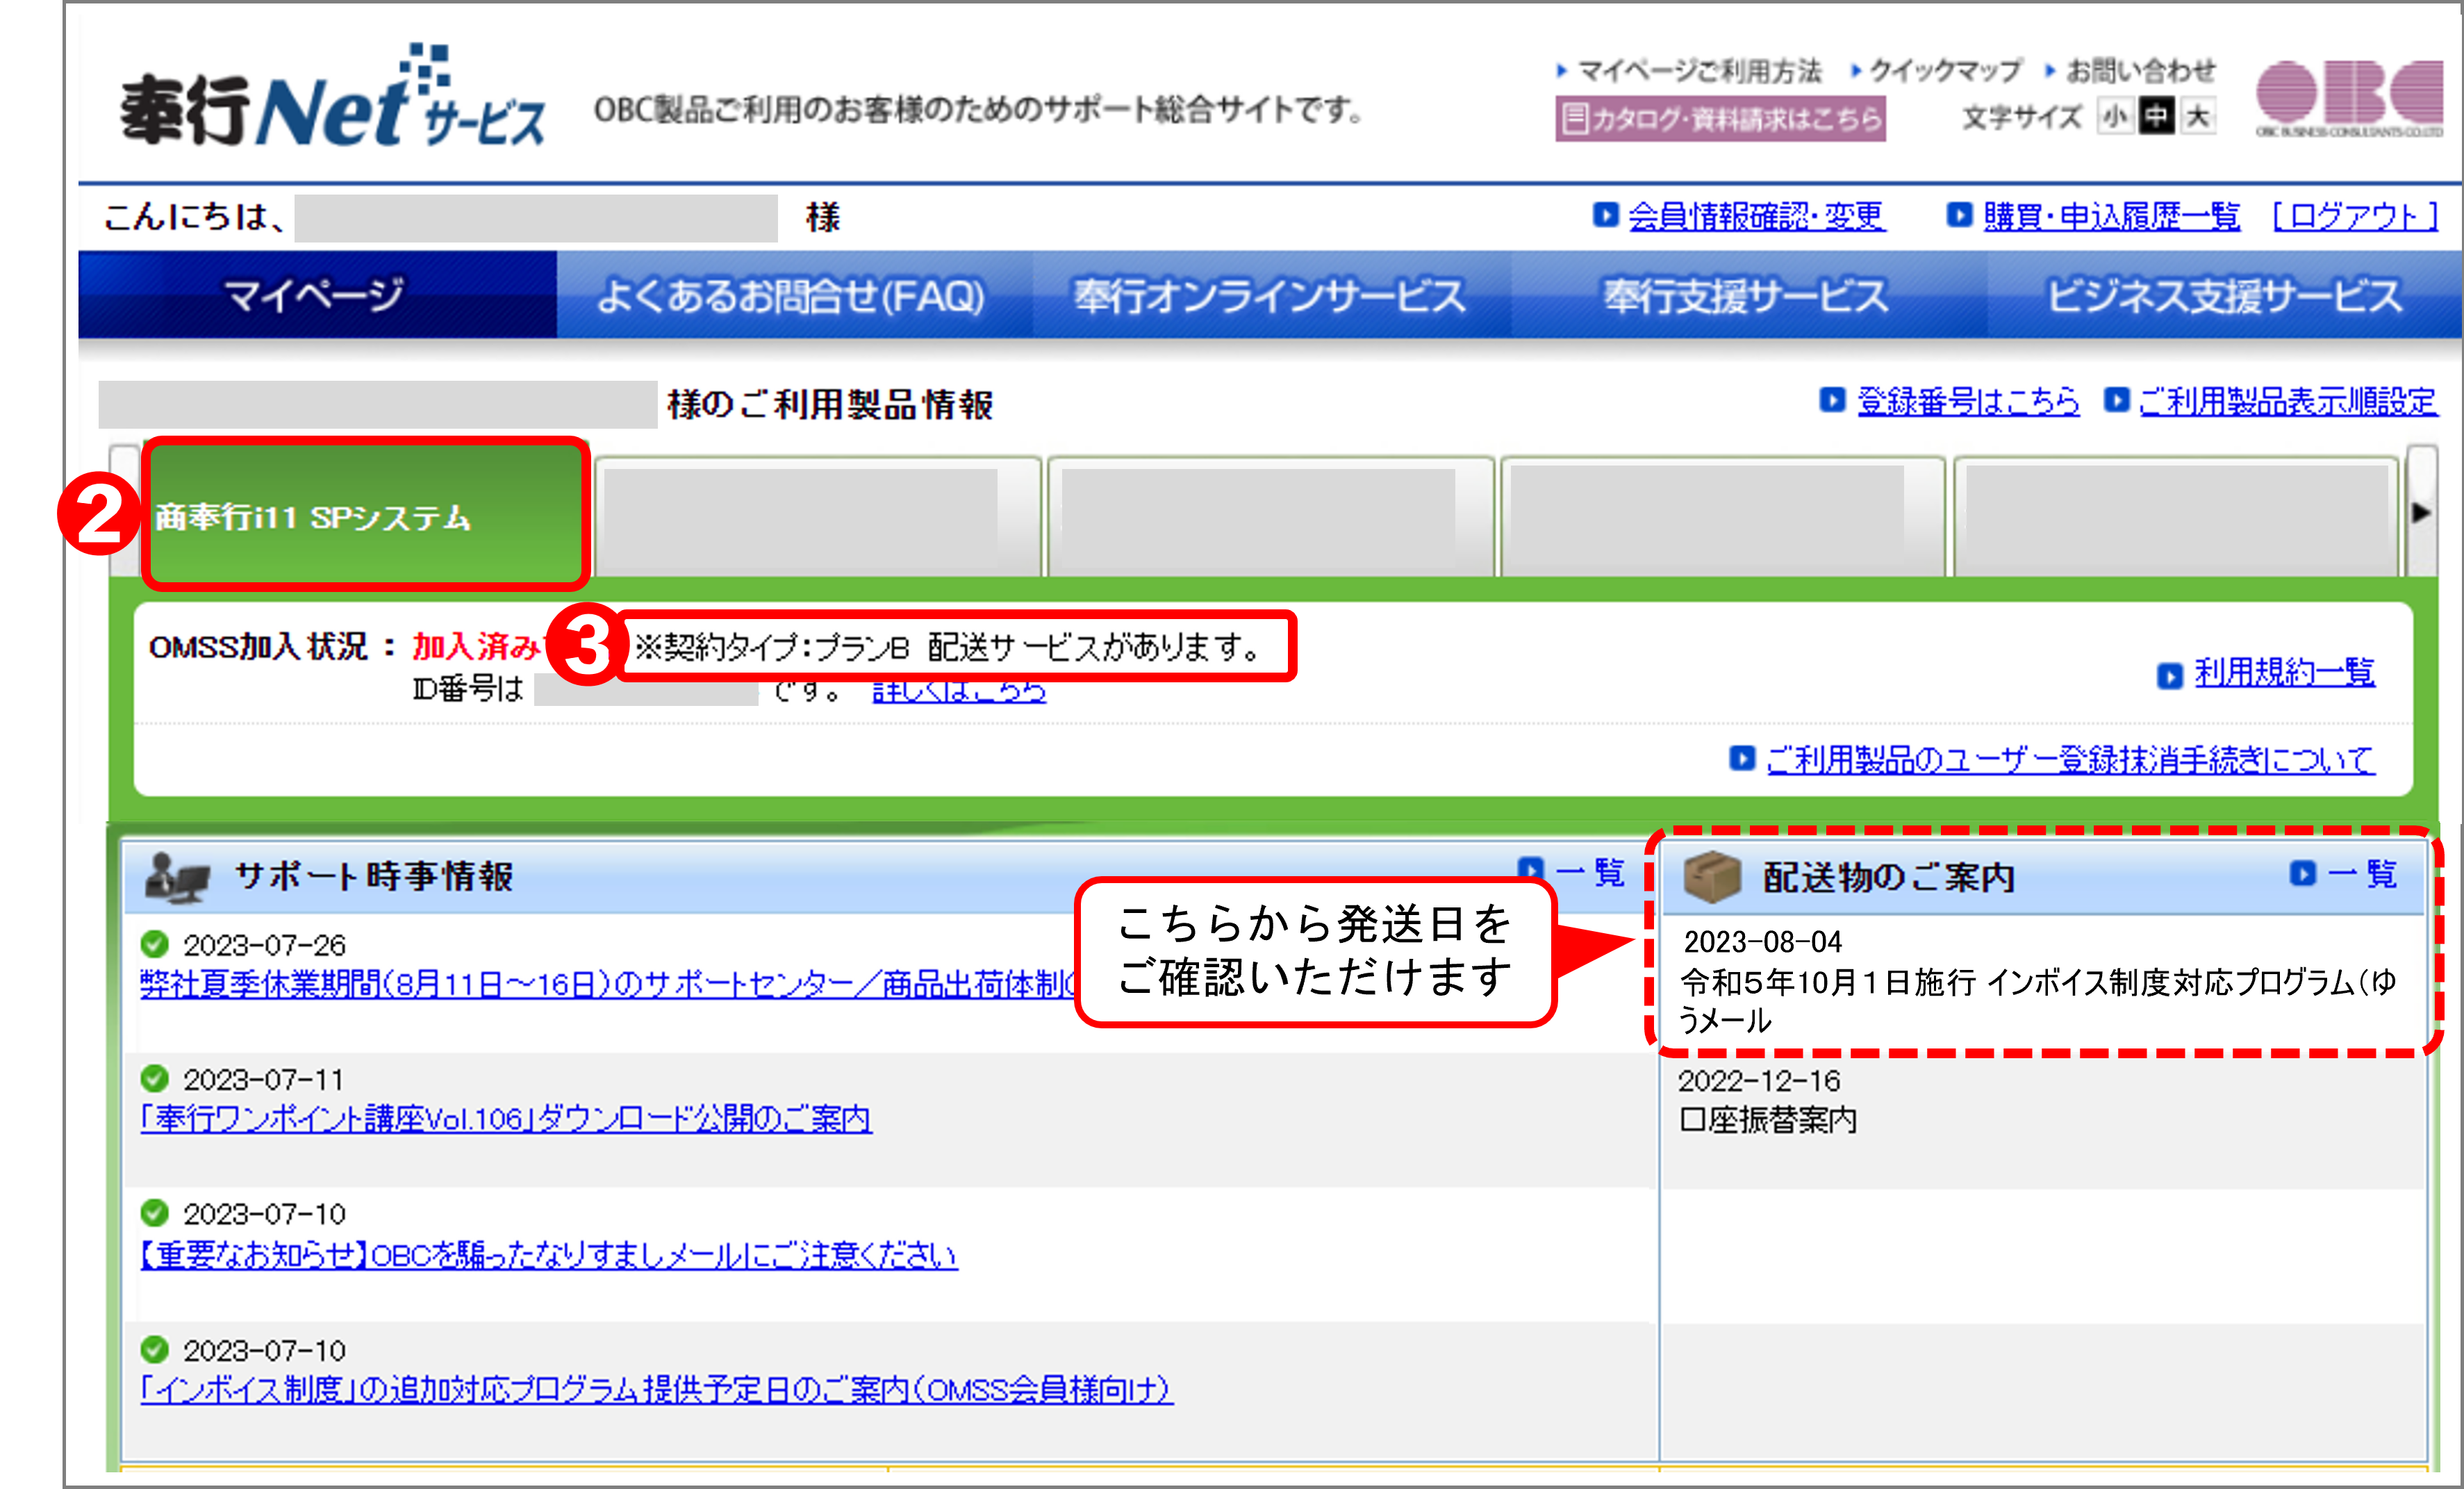Click the 2022-12-16 口座振替案内 delivery entry
The width and height of the screenshot is (2464, 1489).
pyautogui.click(x=1768, y=1100)
